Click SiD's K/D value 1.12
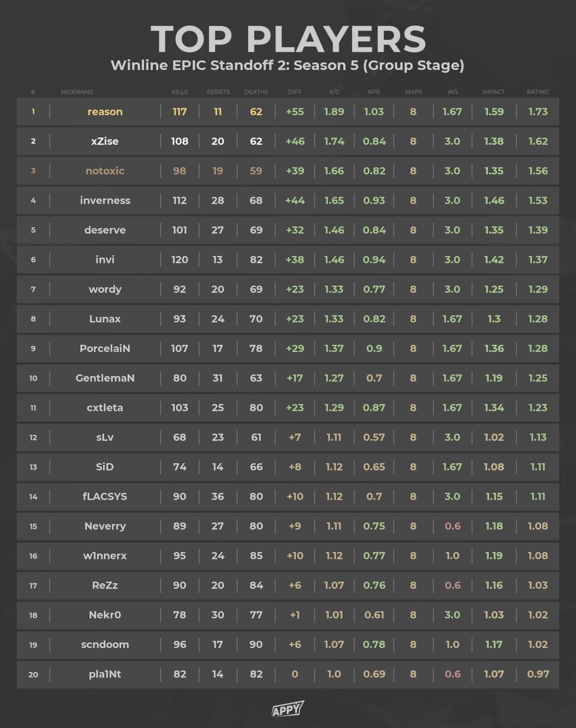 tap(334, 467)
